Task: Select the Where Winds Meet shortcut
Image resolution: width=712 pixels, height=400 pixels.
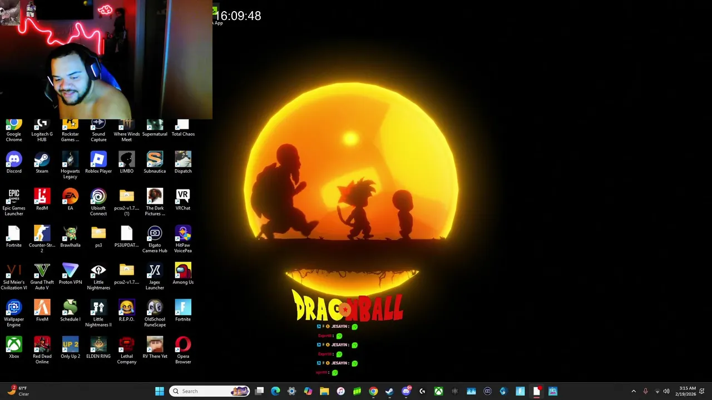Action: 126,131
